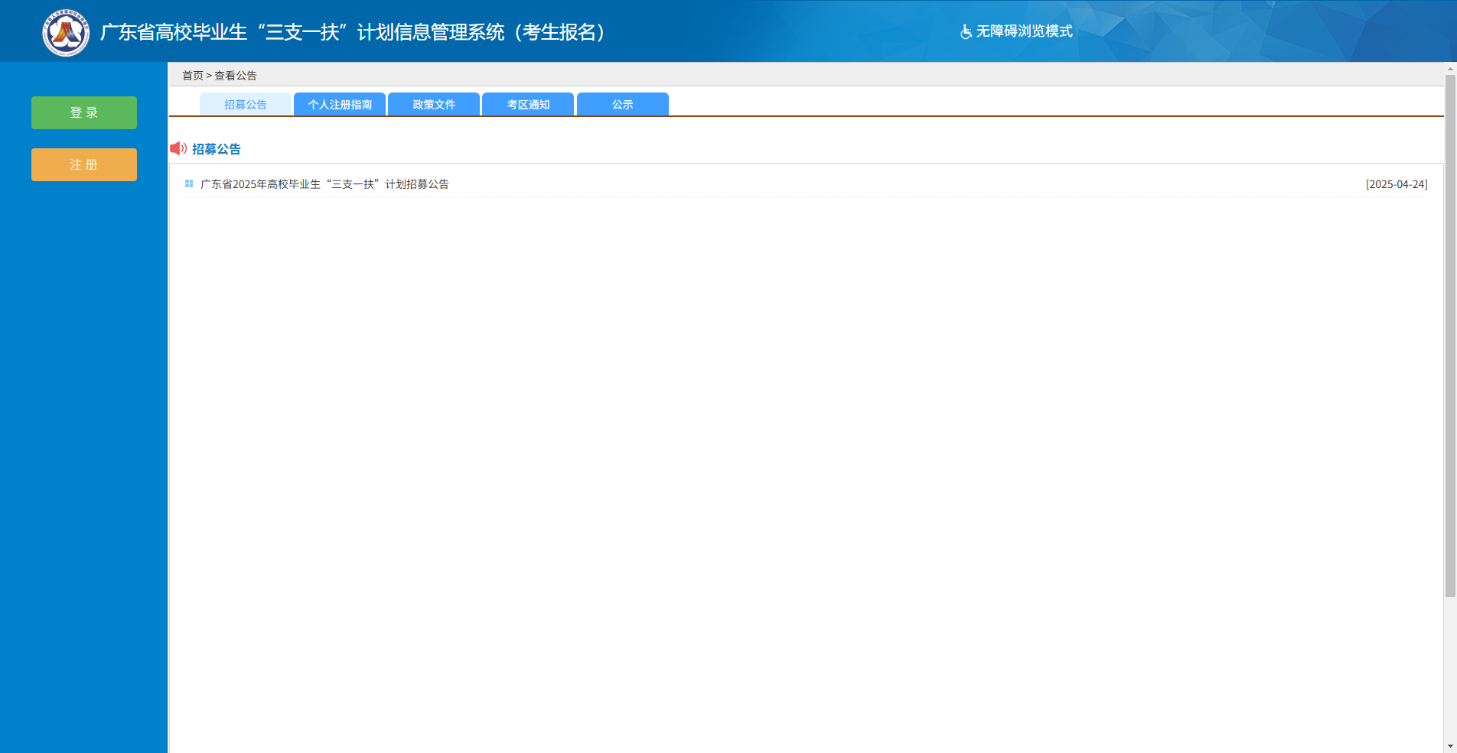Viewport: 1457px width, 753px height.
Task: Click the 招募公告 section heading text
Action: pos(217,148)
